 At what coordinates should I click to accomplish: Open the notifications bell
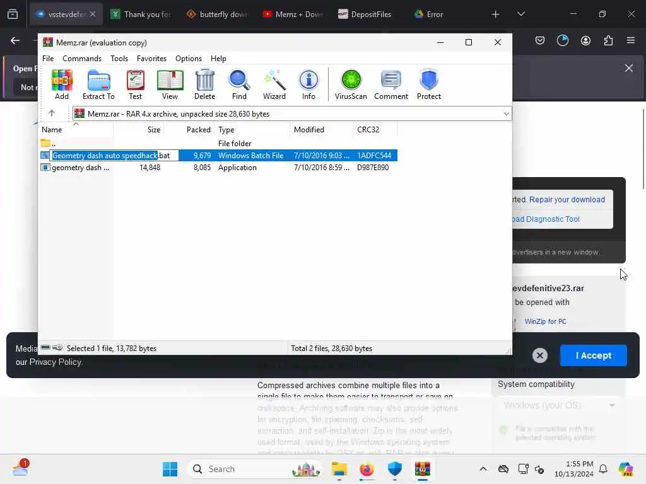(603, 469)
